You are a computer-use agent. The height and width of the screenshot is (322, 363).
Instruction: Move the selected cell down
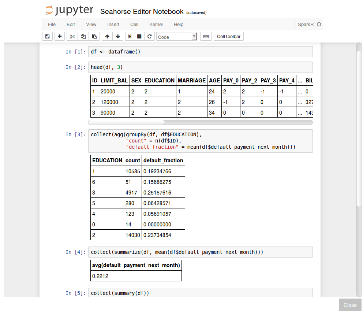pos(117,37)
